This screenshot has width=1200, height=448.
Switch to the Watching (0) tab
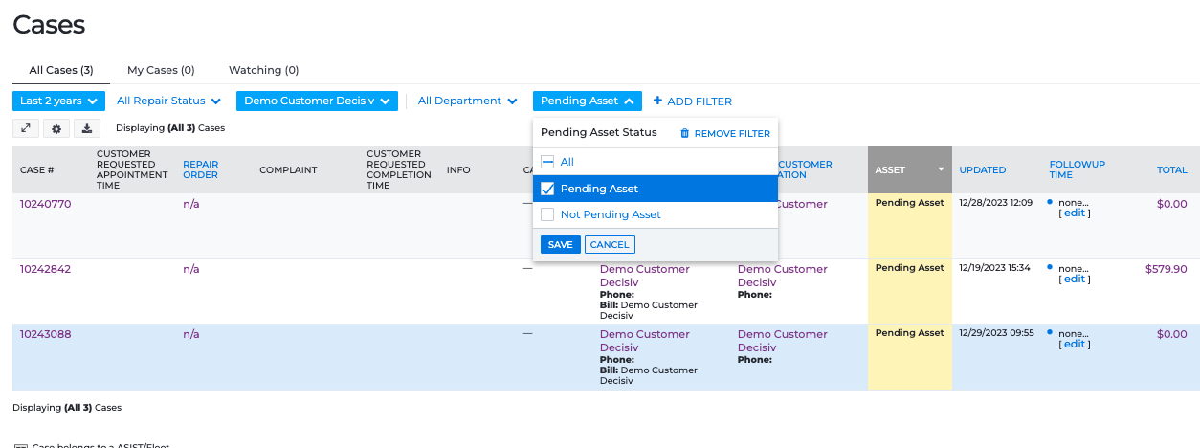click(x=264, y=70)
